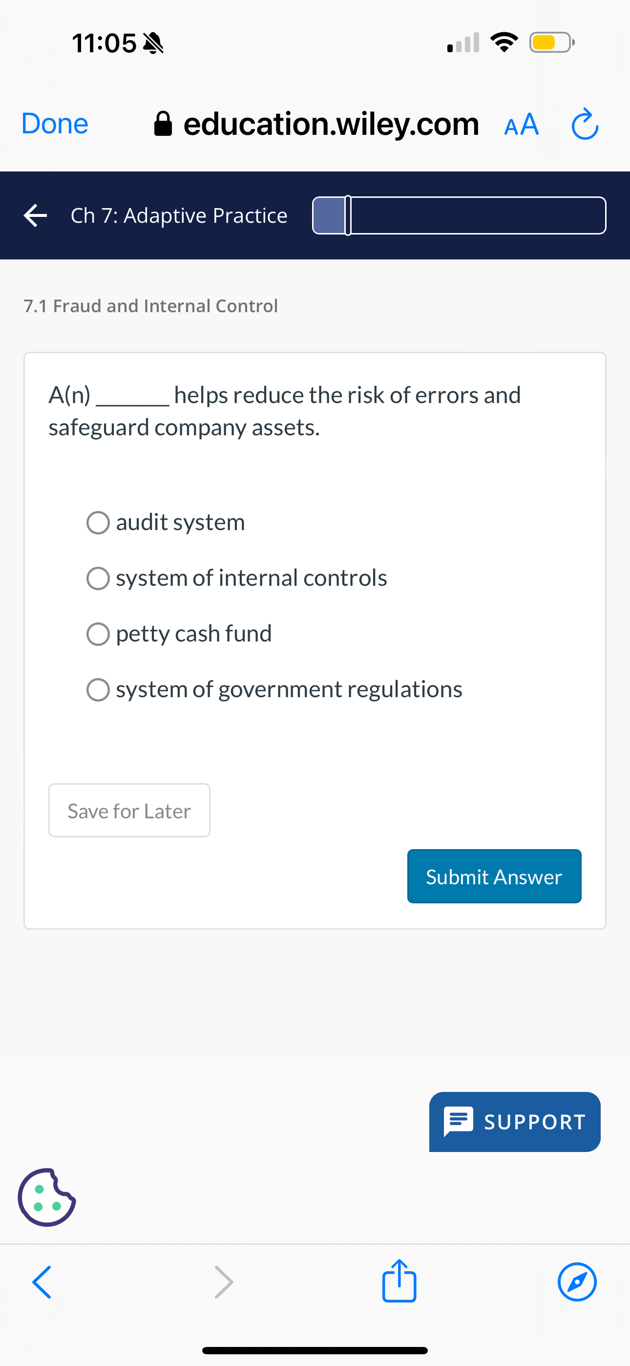
Task: Select petty cash fund answer
Action: (98, 634)
